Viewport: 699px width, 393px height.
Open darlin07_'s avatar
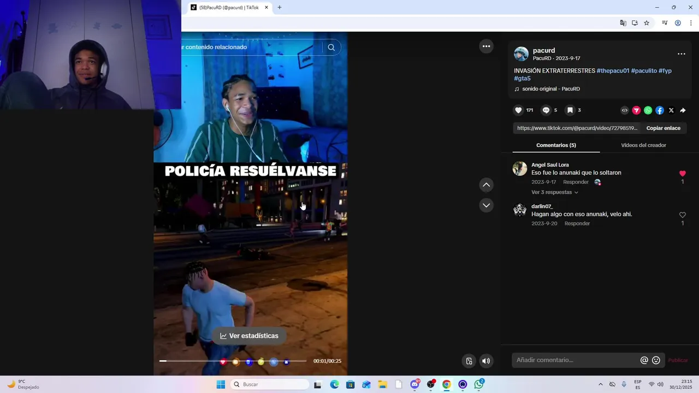click(x=520, y=210)
